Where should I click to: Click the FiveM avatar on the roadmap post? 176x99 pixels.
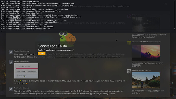click(11, 52)
